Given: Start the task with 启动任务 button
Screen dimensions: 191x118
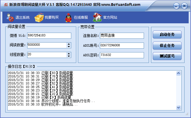Looking at the screenshot, I should pos(167,35).
